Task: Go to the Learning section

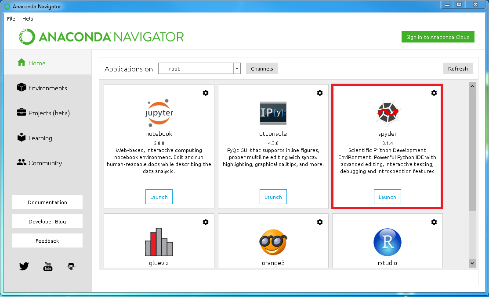Action: click(x=40, y=138)
